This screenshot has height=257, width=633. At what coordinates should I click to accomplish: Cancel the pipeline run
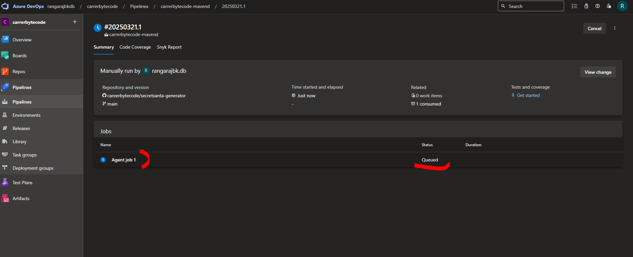pyautogui.click(x=595, y=28)
